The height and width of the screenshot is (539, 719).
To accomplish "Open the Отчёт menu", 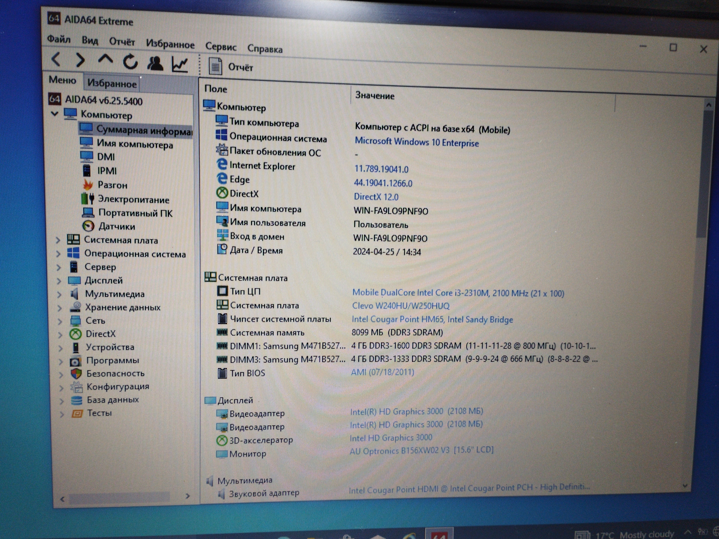I will 122,42.
